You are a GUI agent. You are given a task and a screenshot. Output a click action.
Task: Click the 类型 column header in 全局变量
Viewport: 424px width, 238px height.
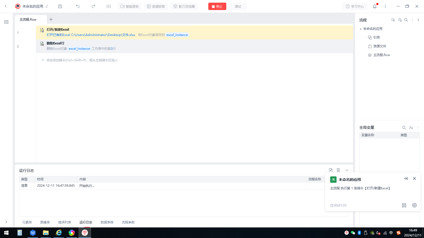[x=409, y=135]
